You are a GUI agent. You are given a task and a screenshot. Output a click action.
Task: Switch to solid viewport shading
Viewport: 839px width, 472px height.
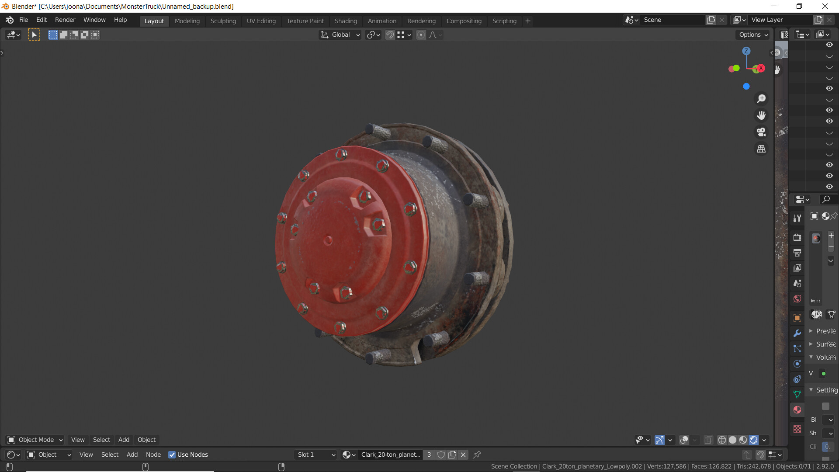coord(733,440)
